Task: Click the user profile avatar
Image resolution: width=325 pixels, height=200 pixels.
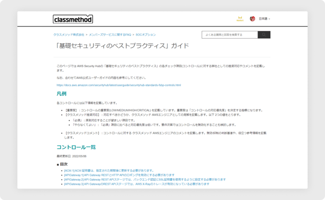Action: click(x=253, y=19)
